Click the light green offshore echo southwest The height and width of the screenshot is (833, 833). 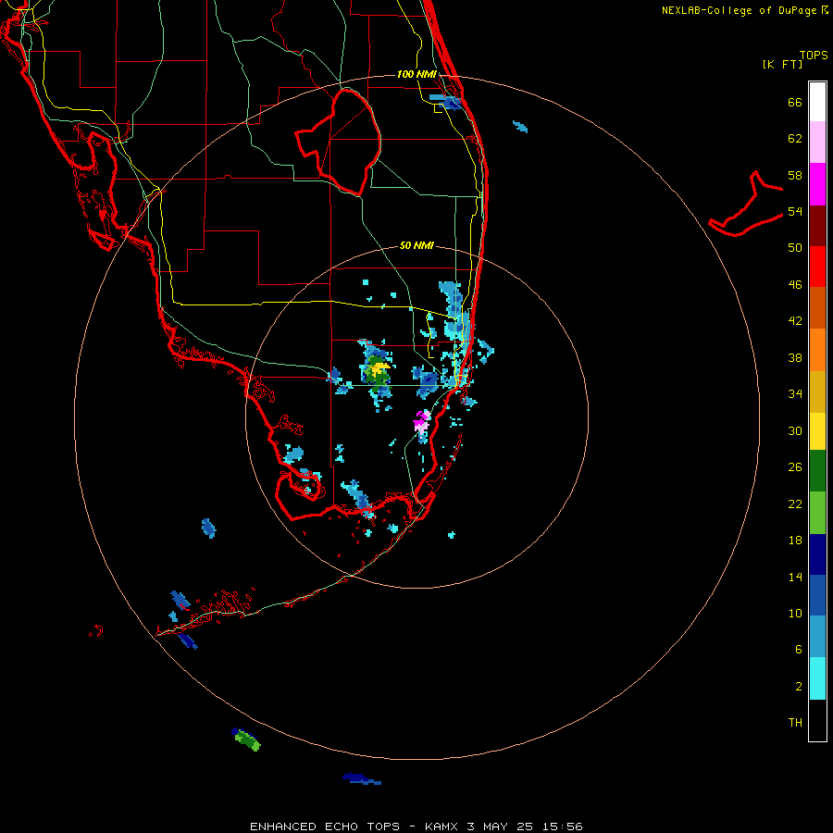pos(247,740)
